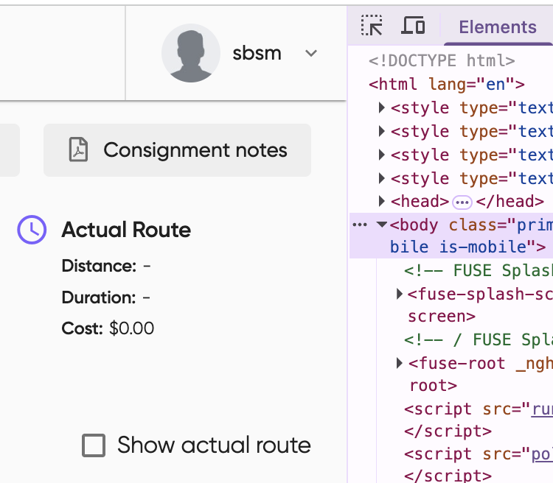This screenshot has width=553, height=483.
Task: Expand the fourth style type element
Action: [x=382, y=178]
